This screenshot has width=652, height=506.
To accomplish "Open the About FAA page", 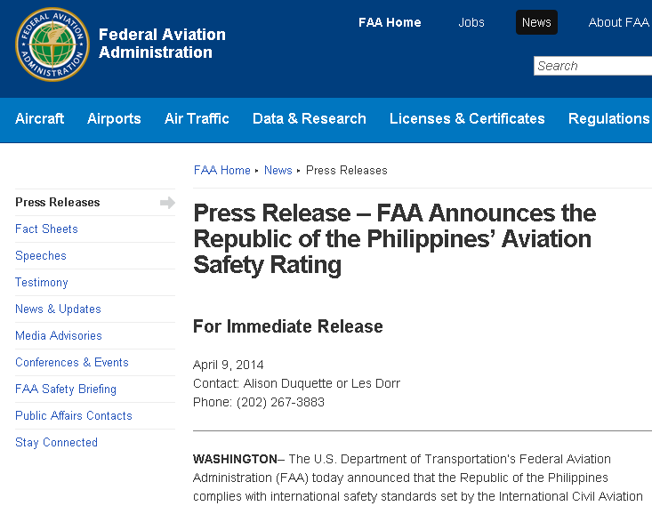I will pyautogui.click(x=618, y=23).
